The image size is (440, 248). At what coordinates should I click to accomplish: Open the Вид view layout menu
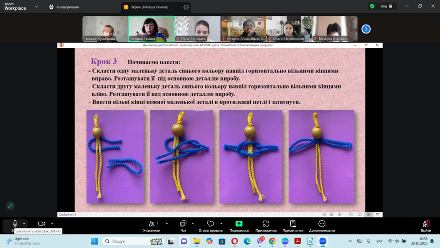(387, 7)
